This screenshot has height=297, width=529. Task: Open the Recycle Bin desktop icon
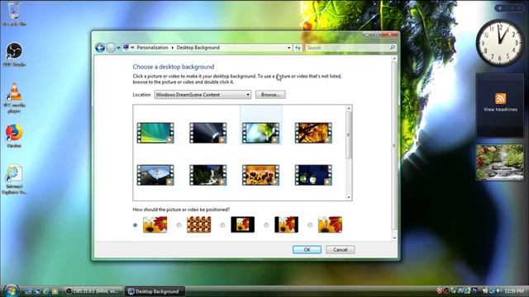pos(13,13)
